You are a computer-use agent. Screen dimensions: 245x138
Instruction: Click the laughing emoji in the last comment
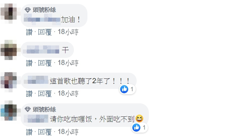(139, 119)
